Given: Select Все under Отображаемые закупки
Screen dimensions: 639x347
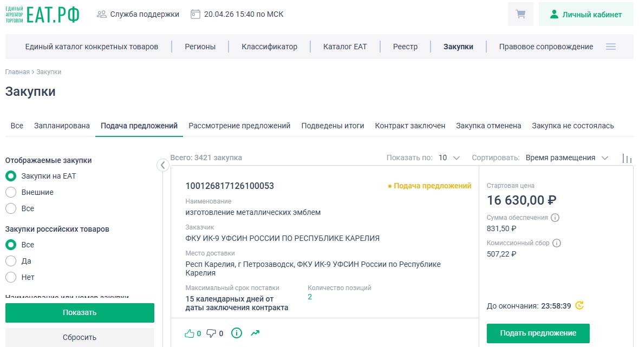Looking at the screenshot, I should tap(11, 208).
